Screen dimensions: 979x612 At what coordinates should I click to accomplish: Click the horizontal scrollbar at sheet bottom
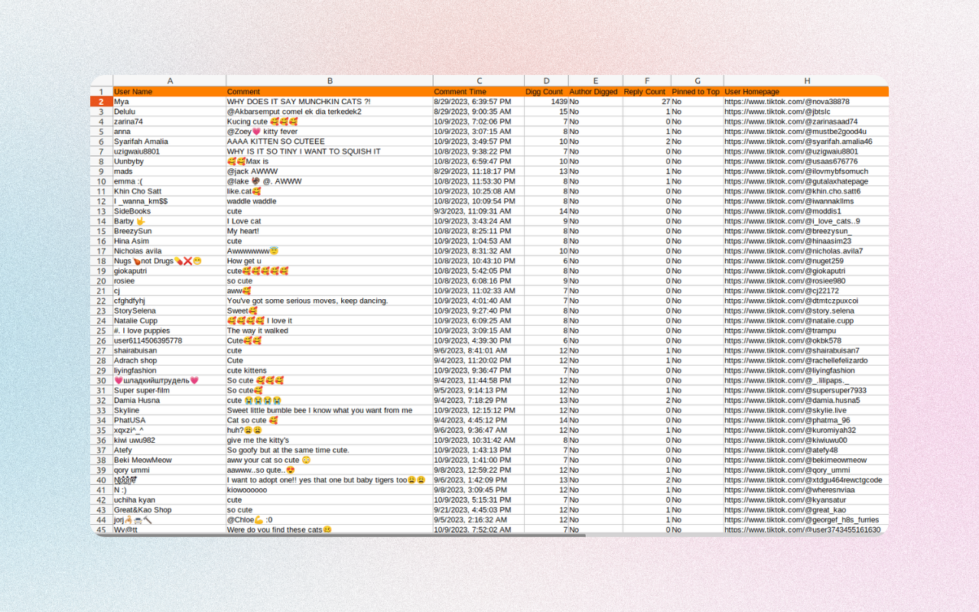click(344, 535)
